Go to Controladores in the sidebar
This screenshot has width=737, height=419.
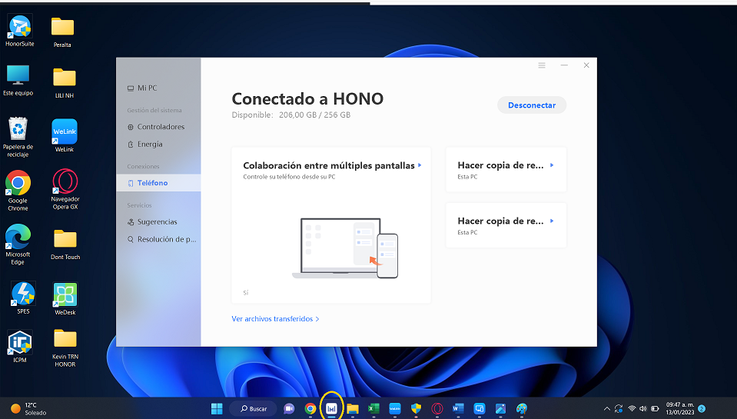click(x=161, y=127)
